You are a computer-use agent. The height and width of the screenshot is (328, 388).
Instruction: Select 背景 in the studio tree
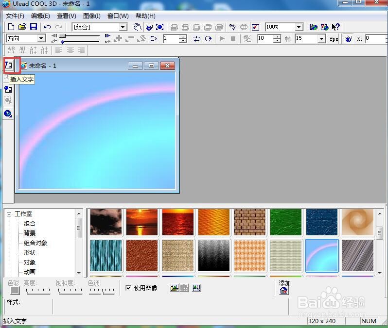click(x=30, y=233)
